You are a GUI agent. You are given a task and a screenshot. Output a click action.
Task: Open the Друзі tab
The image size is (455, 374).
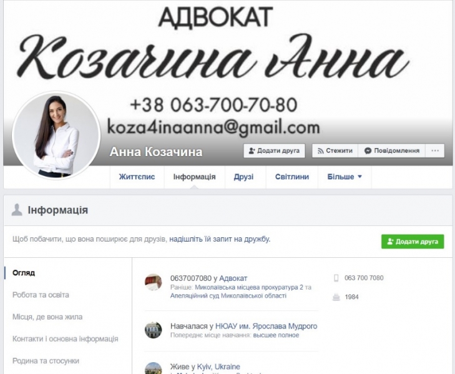point(244,177)
